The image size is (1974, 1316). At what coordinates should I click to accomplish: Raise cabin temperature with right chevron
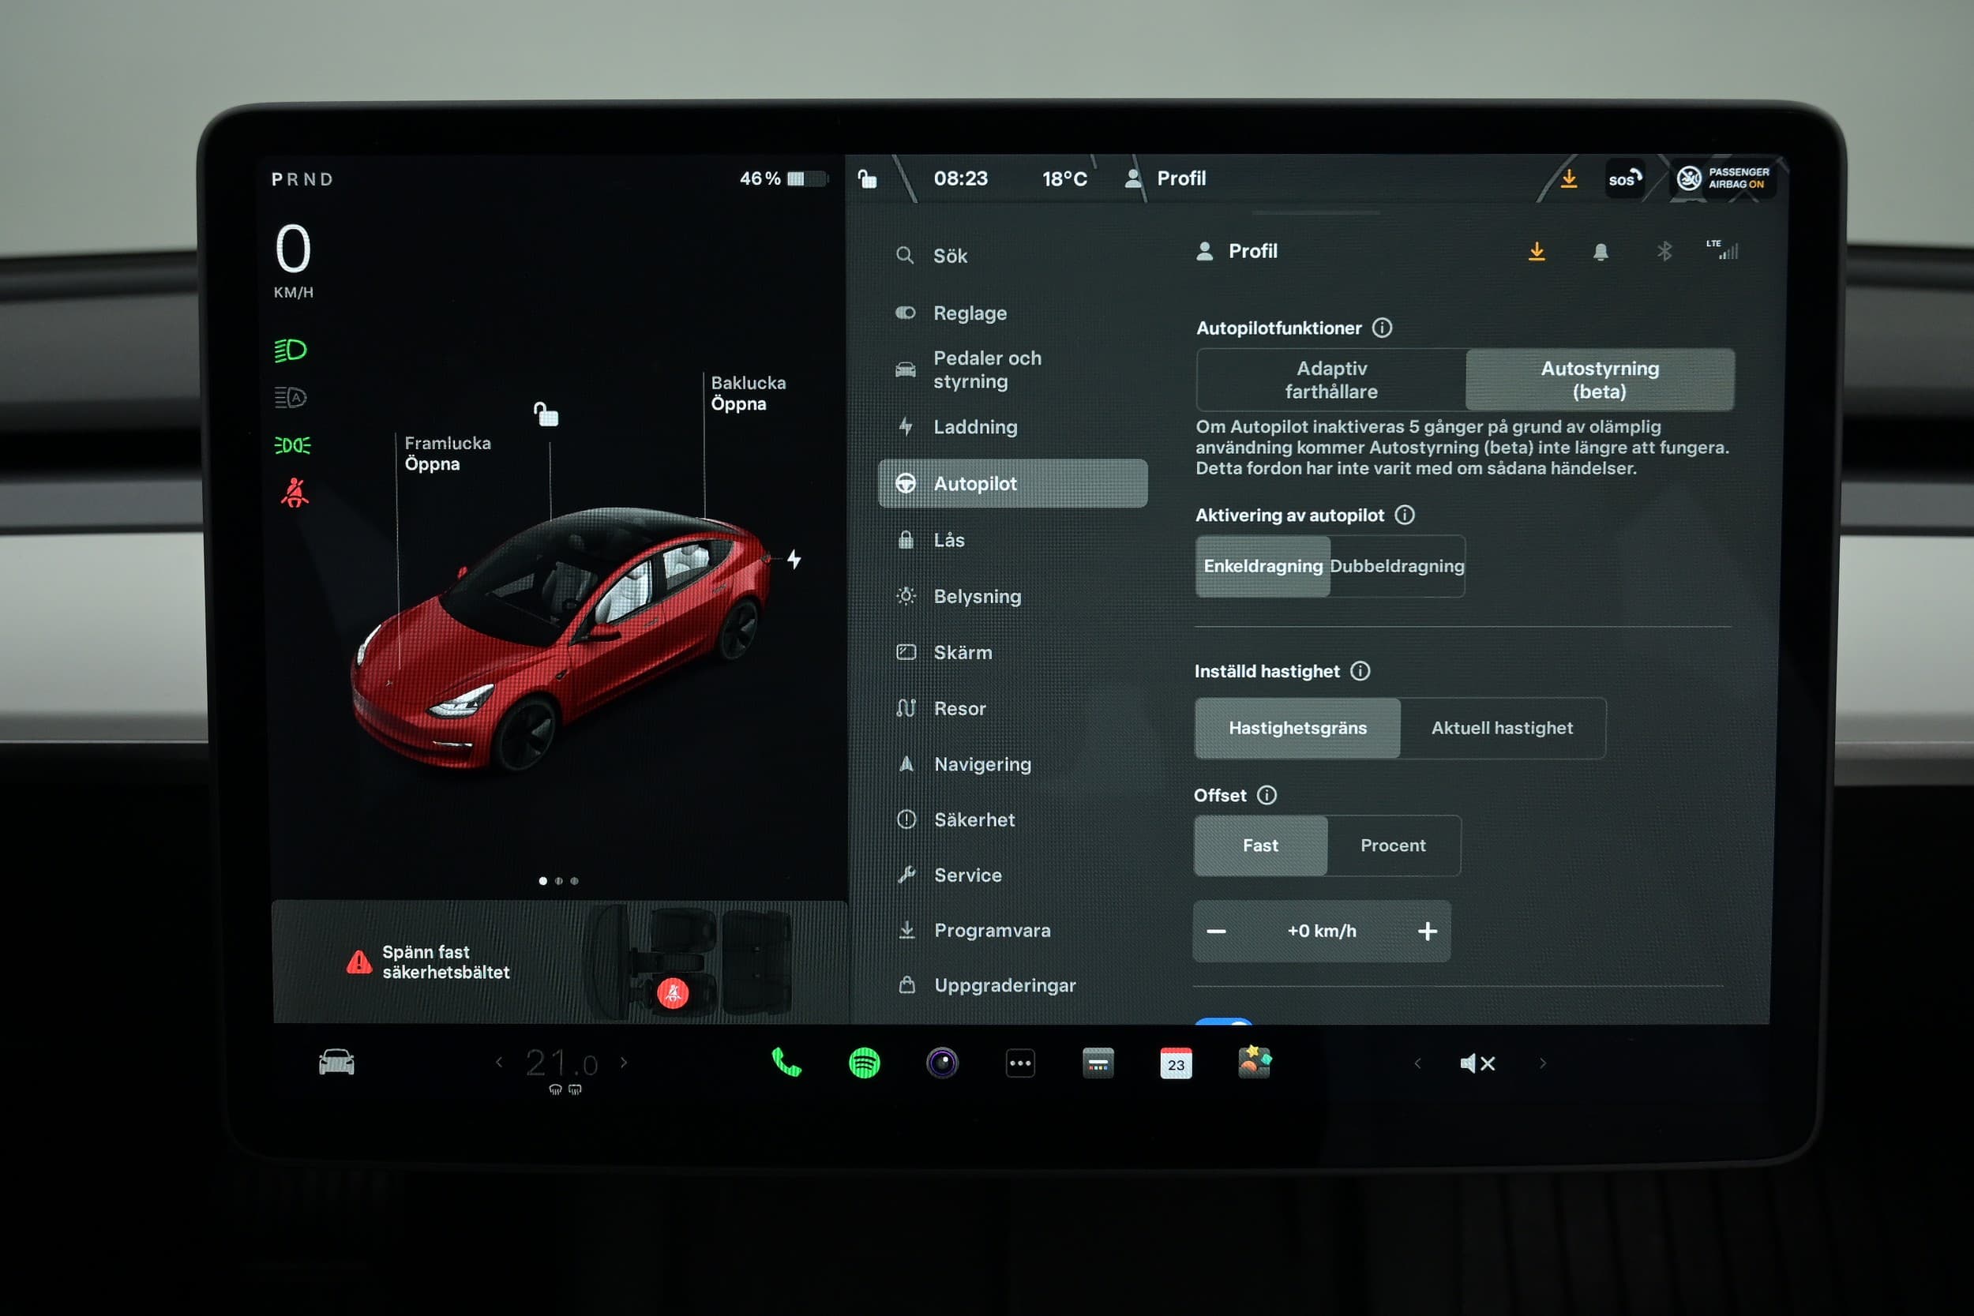[624, 1063]
